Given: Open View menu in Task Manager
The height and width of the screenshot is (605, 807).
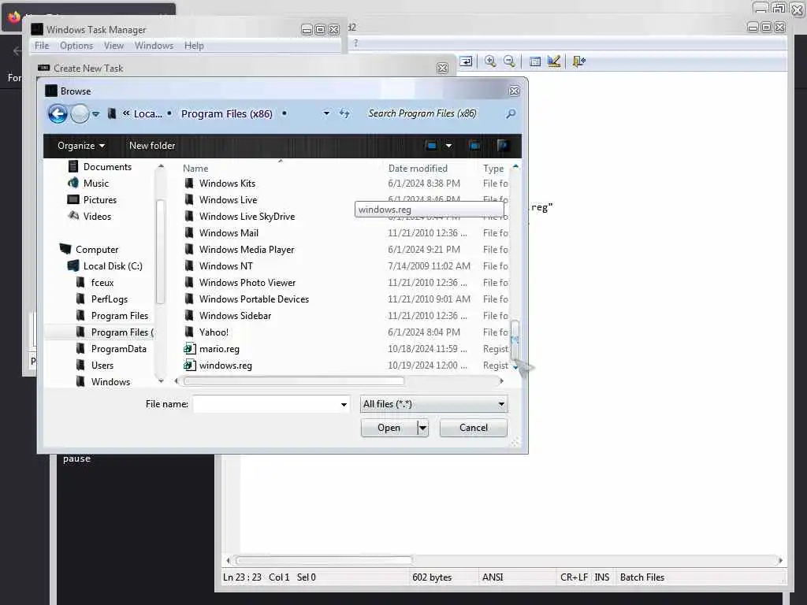Looking at the screenshot, I should (x=113, y=45).
